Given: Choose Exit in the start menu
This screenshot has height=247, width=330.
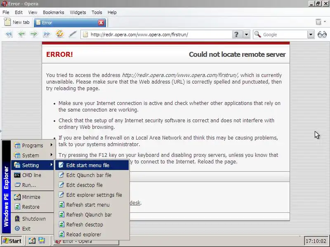Looking at the screenshot, I should [33, 228].
